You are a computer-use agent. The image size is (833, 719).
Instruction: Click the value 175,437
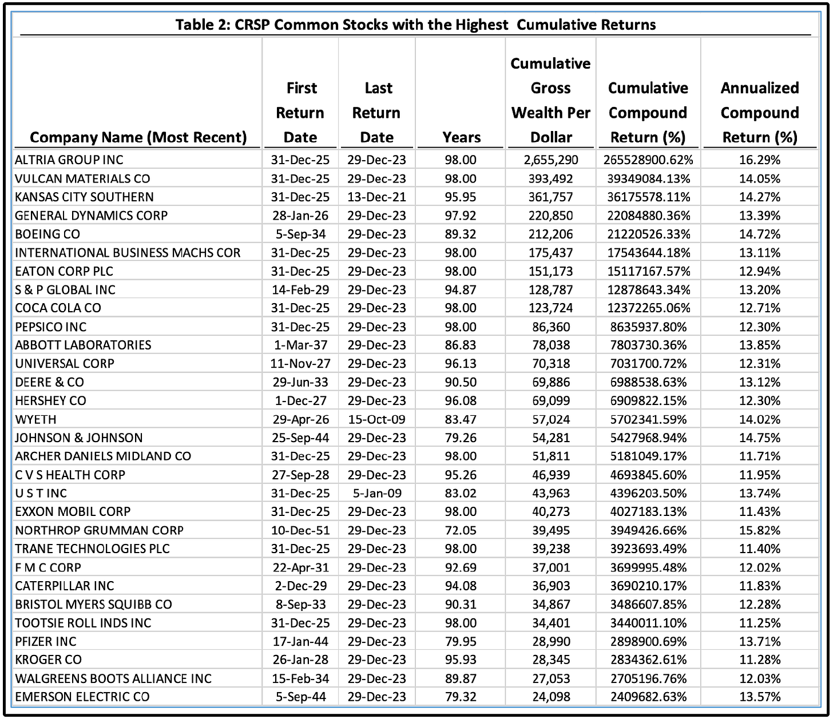click(551, 252)
